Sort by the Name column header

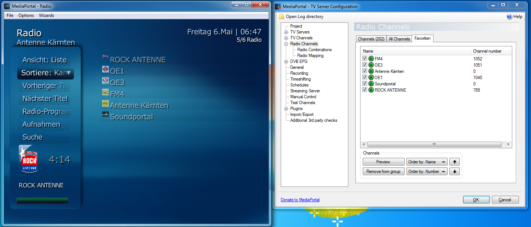(416, 51)
